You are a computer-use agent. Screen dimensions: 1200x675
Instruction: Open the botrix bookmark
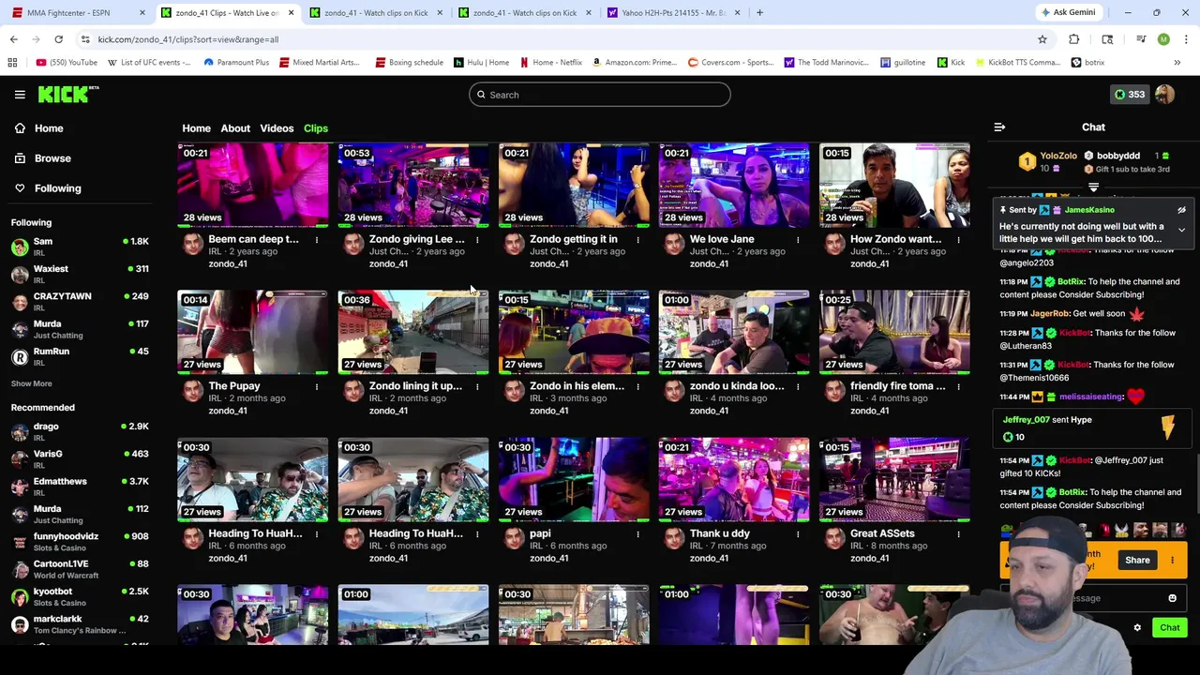point(1087,63)
